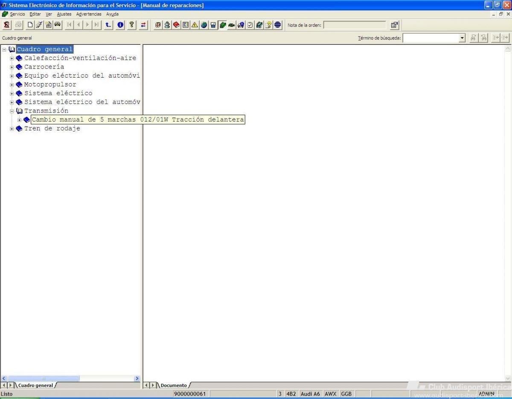Viewport: 512px width, 399px height.
Task: Click the small green car icon
Action: pyautogui.click(x=231, y=25)
